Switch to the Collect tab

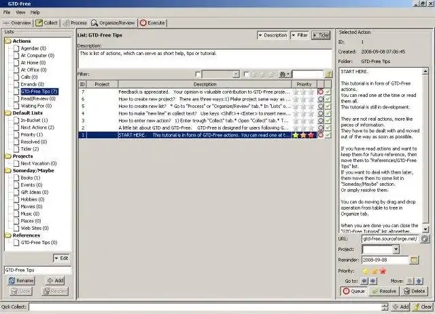(47, 23)
